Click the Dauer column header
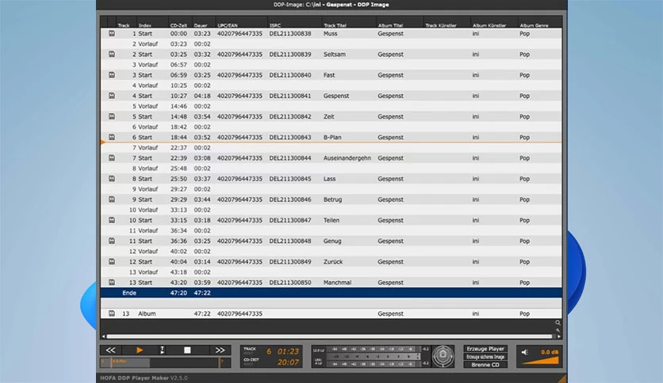Image resolution: width=663 pixels, height=383 pixels. point(201,25)
